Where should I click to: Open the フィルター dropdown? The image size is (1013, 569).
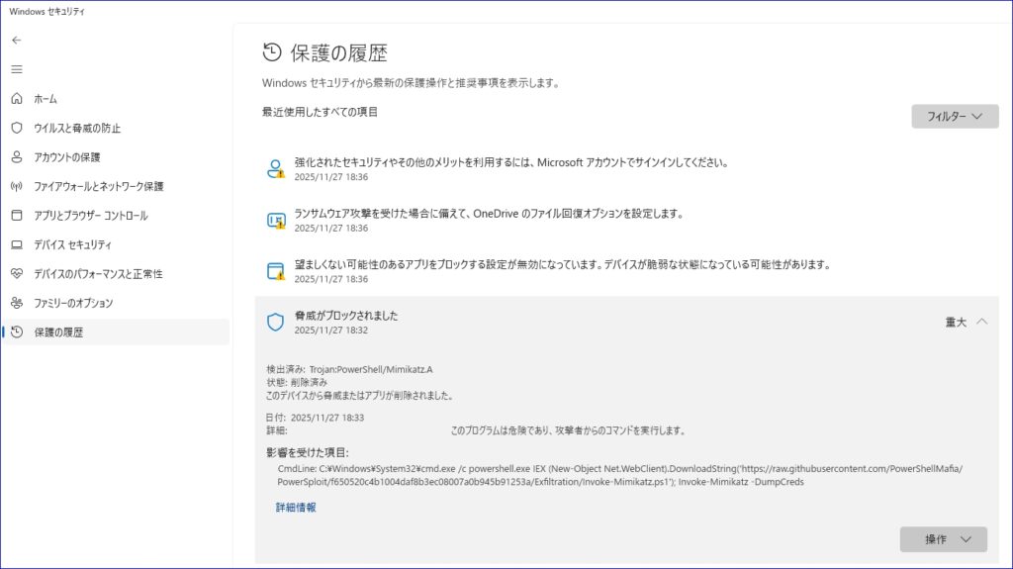954,116
